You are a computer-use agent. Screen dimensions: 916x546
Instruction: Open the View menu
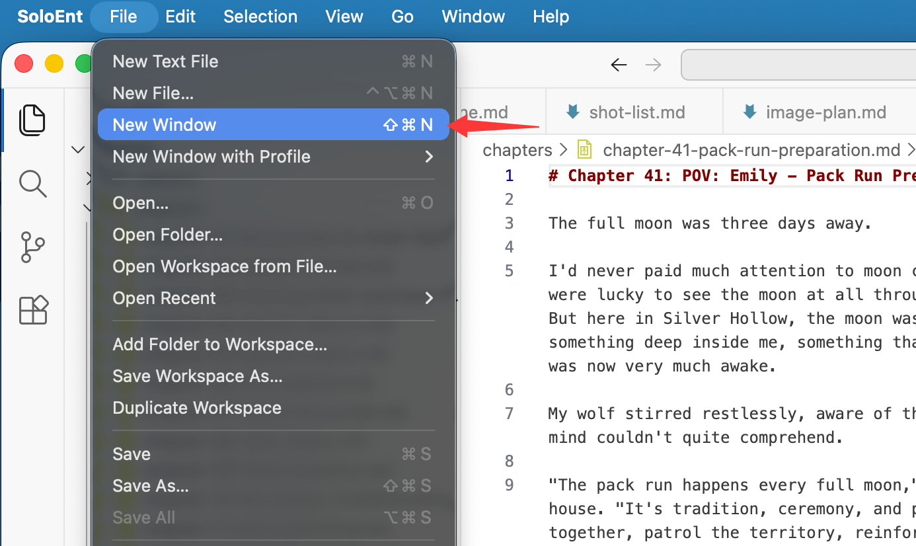point(344,17)
